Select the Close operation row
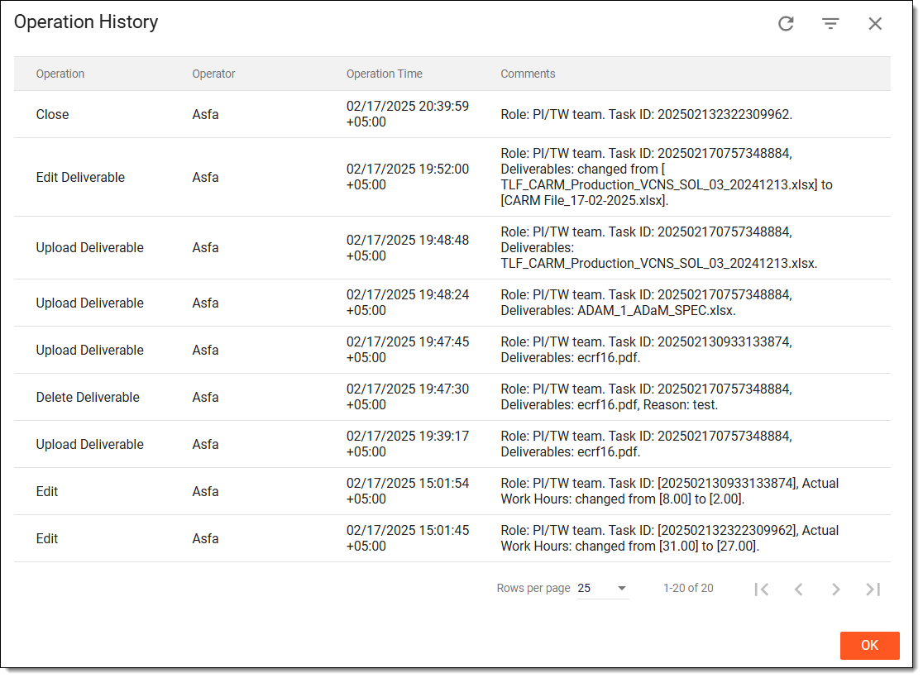The image size is (923, 678). [x=452, y=114]
